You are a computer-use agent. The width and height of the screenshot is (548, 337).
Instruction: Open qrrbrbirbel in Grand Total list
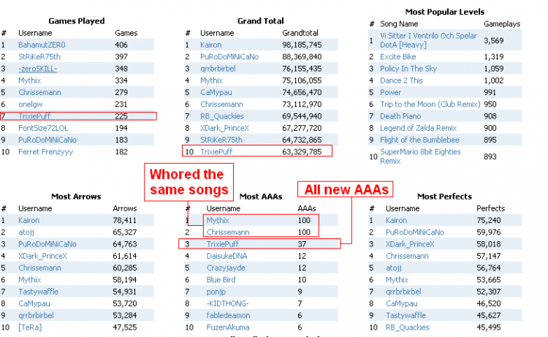[218, 69]
